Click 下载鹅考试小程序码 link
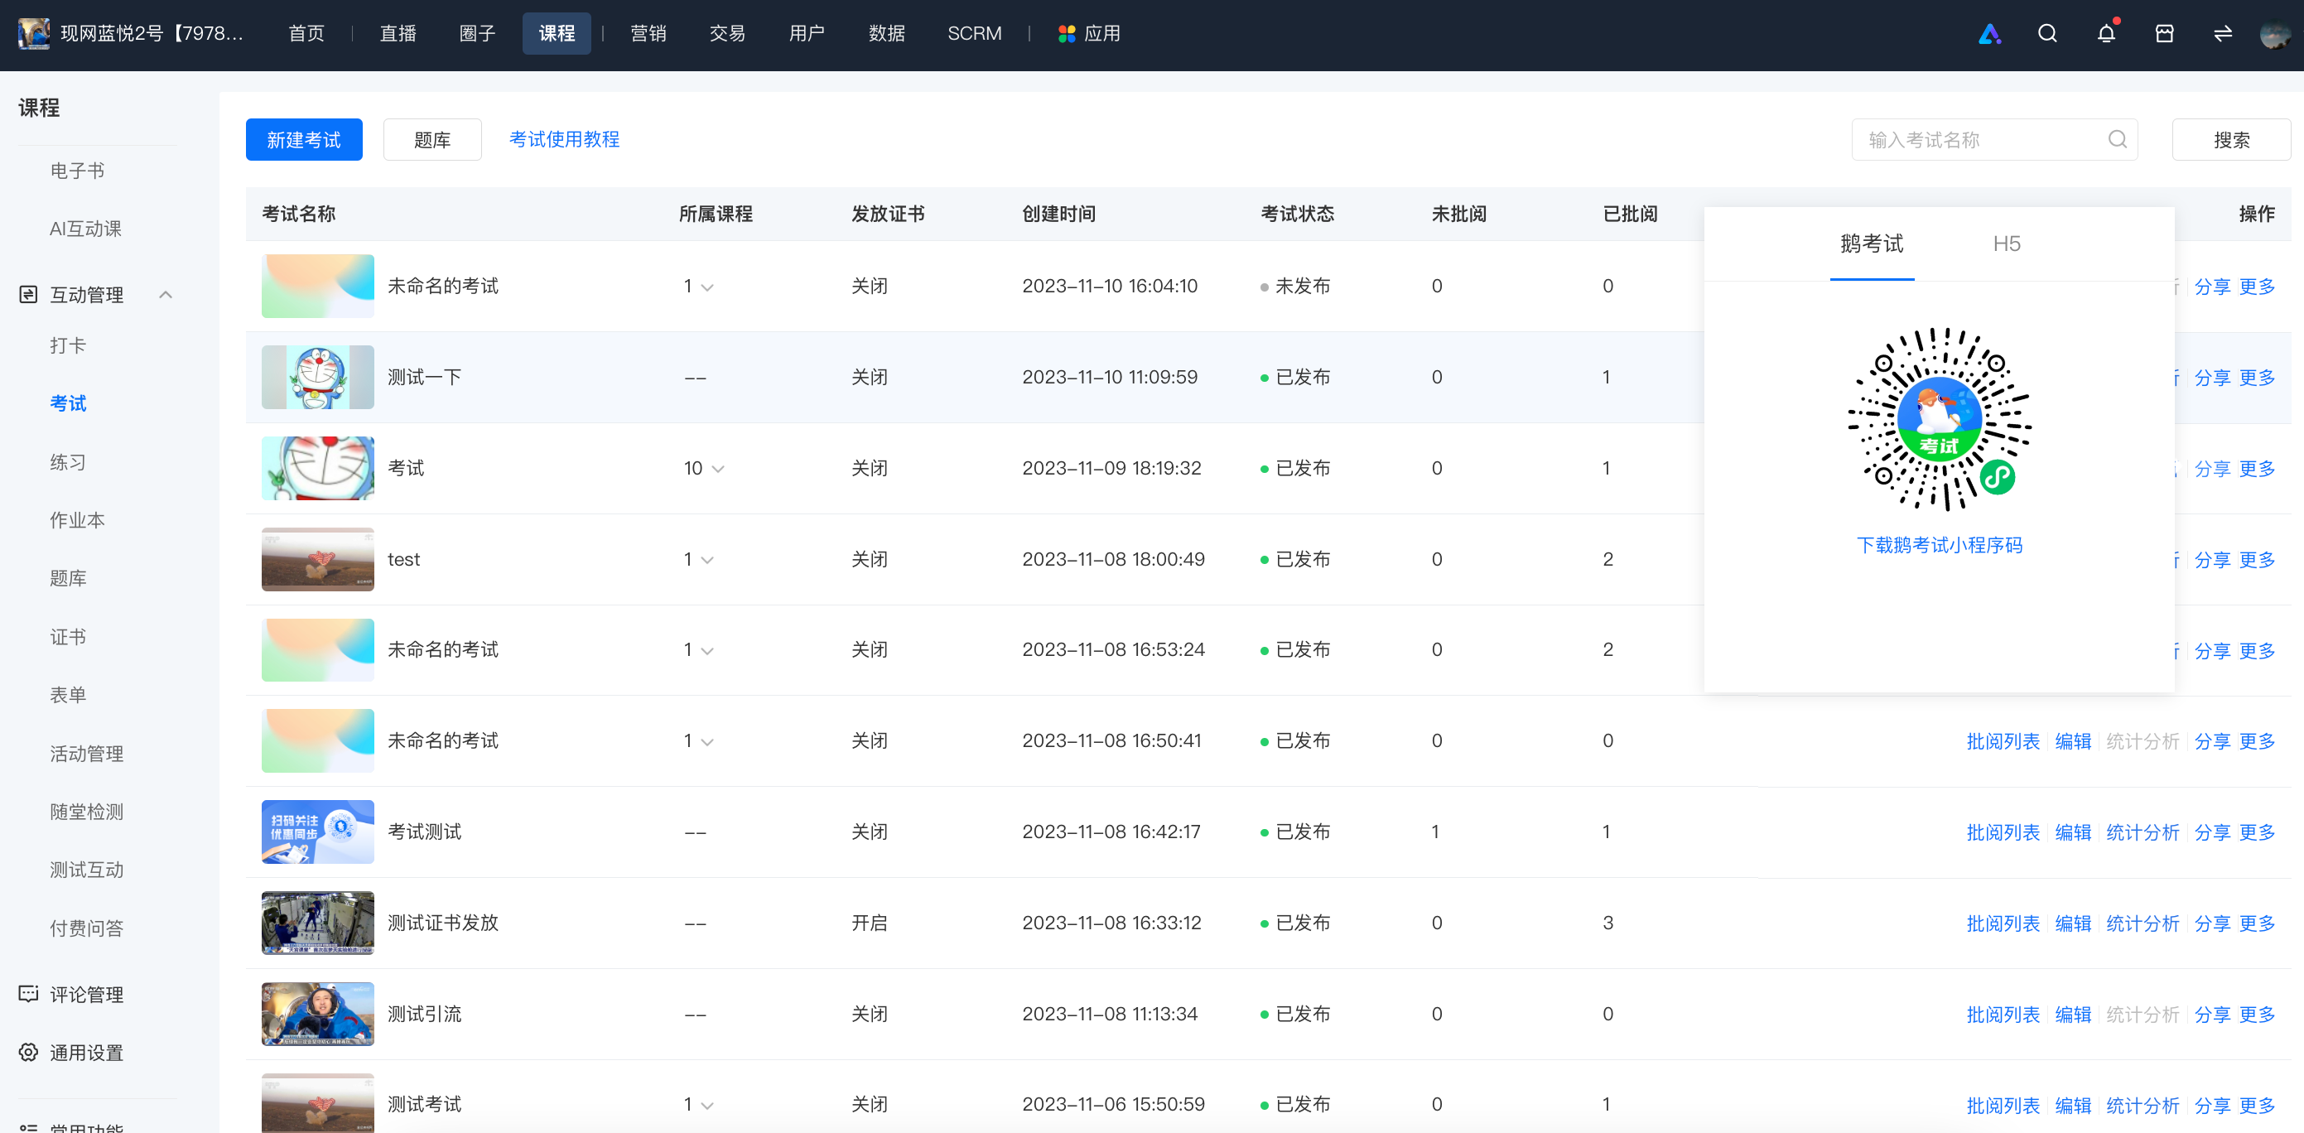2304x1133 pixels. click(1939, 545)
